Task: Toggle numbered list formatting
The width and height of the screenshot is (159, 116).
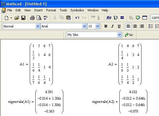Action: tap(157, 26)
